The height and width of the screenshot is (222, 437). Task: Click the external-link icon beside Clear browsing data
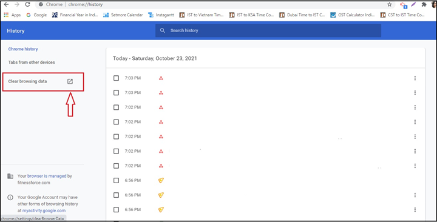point(70,81)
